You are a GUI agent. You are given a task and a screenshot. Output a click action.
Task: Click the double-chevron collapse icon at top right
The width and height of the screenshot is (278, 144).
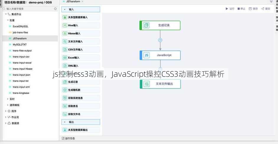(x=271, y=1)
